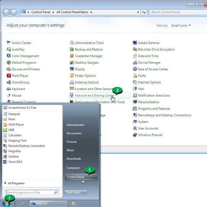Image resolution: width=207 pixels, height=207 pixels.
Task: Open the View by Small icons dropdown
Action: point(181,25)
